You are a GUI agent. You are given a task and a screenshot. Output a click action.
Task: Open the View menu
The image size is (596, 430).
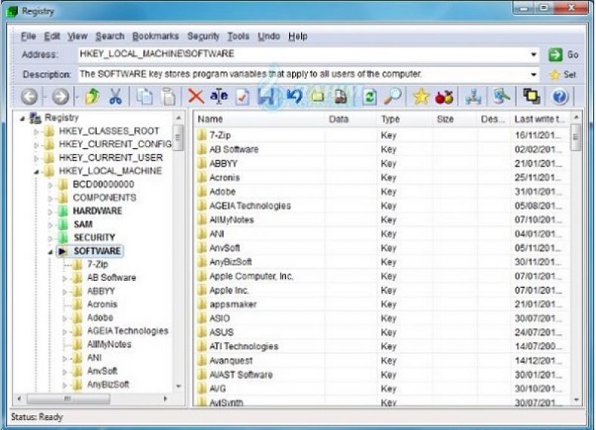tap(78, 36)
